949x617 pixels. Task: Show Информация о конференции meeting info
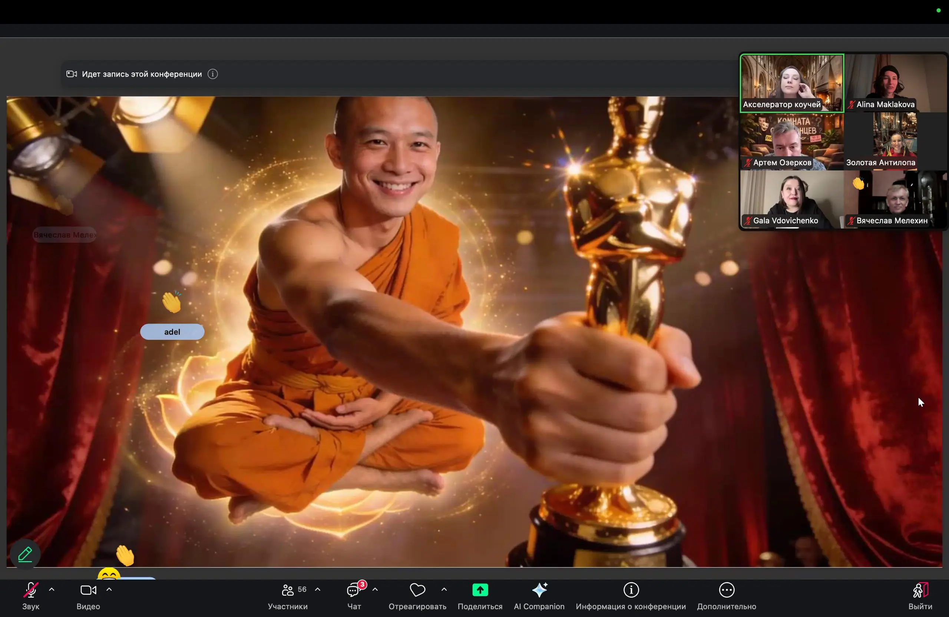click(631, 596)
